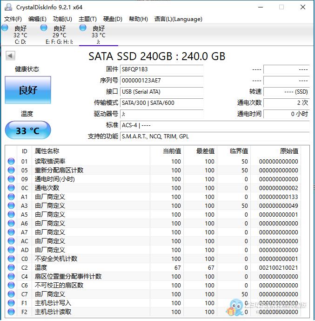Click the interface field USB (Serial ATA)
Viewport: 315px width, 321px height.
click(162, 91)
